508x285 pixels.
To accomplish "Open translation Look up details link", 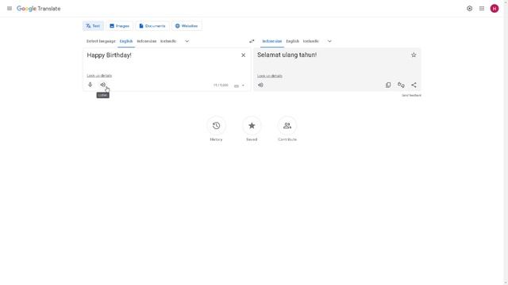I will click(x=270, y=76).
